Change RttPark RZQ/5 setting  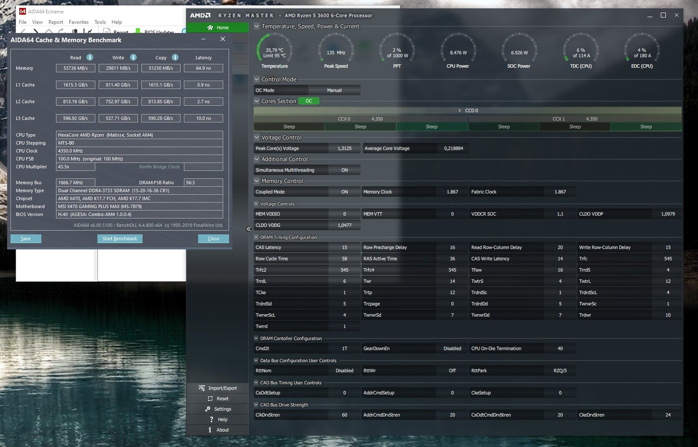[560, 371]
